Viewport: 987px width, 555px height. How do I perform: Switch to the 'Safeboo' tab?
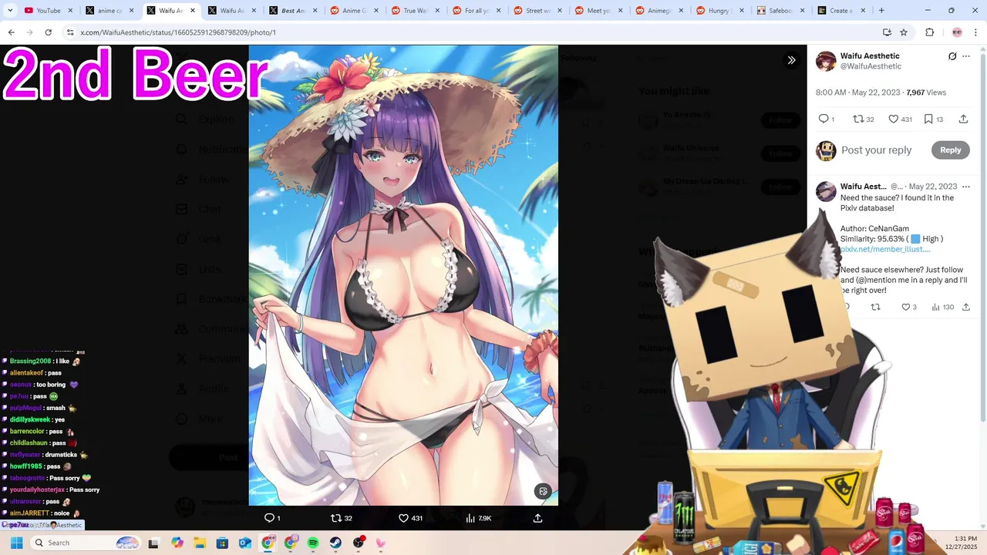pyautogui.click(x=782, y=11)
